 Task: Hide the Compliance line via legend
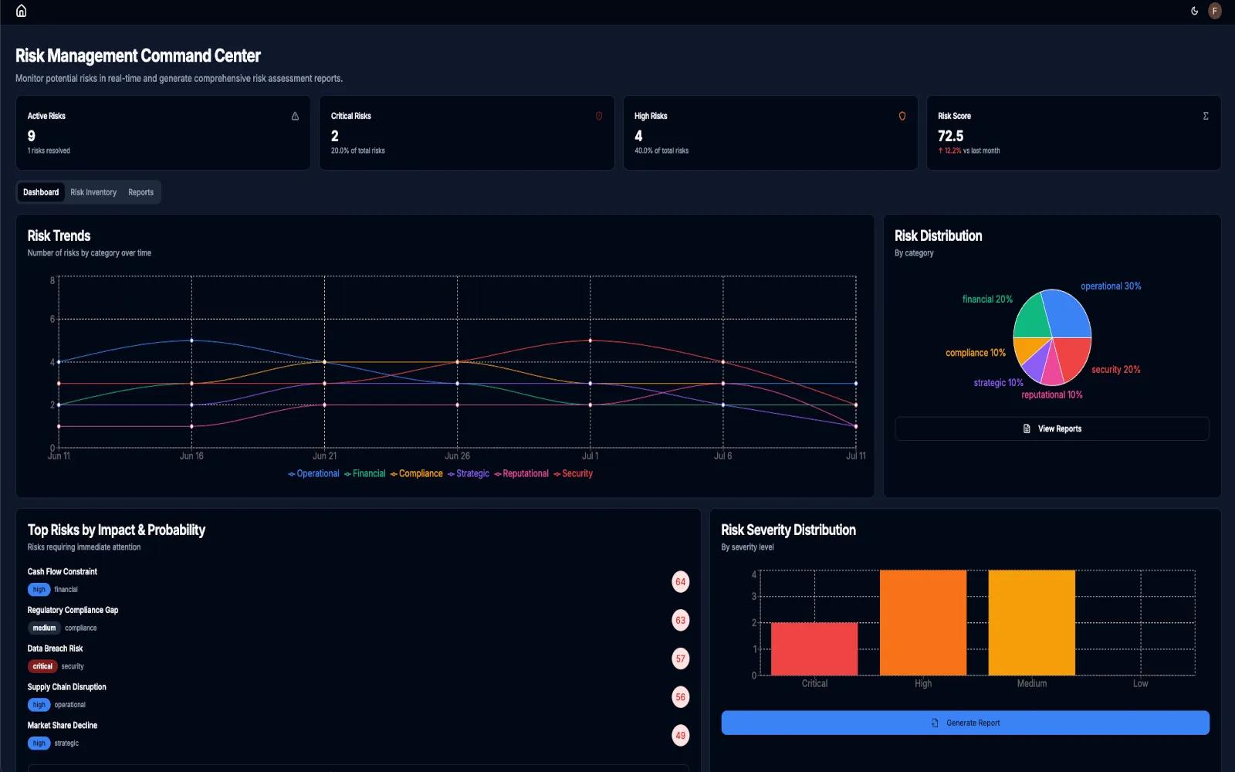click(417, 474)
